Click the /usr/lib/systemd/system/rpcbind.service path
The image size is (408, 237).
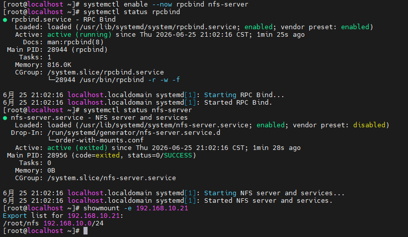158,27
